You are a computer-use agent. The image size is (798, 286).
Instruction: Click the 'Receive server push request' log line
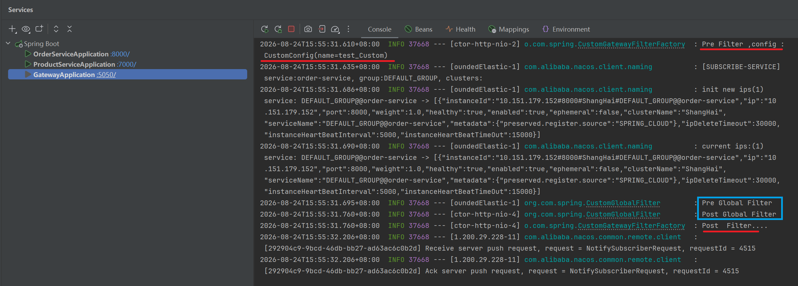click(510, 248)
